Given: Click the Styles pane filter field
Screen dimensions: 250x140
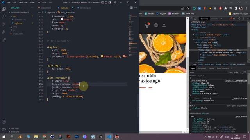Looking at the screenshot, I should [209, 72].
